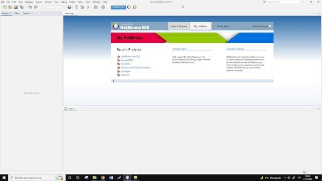Click the New Project toolbar icon
The width and height of the screenshot is (322, 181).
click(10, 7)
